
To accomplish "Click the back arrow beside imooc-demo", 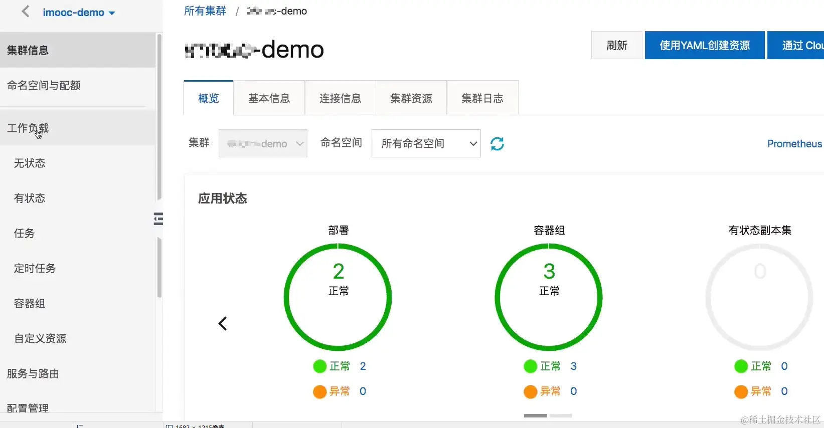I will pyautogui.click(x=26, y=12).
